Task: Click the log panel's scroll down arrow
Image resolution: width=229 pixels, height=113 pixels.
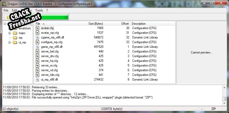Action: coord(224,103)
